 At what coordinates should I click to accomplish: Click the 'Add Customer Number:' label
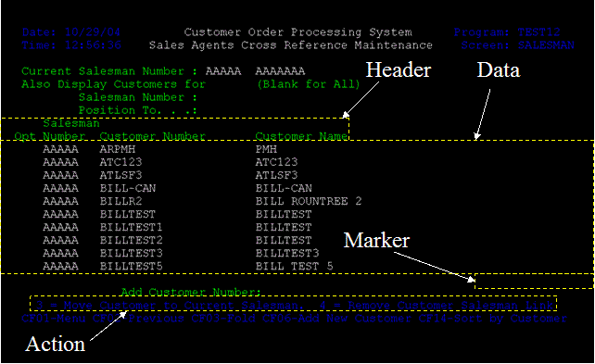(191, 292)
